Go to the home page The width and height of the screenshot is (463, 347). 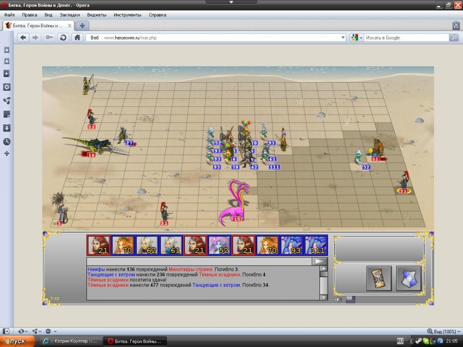77,38
